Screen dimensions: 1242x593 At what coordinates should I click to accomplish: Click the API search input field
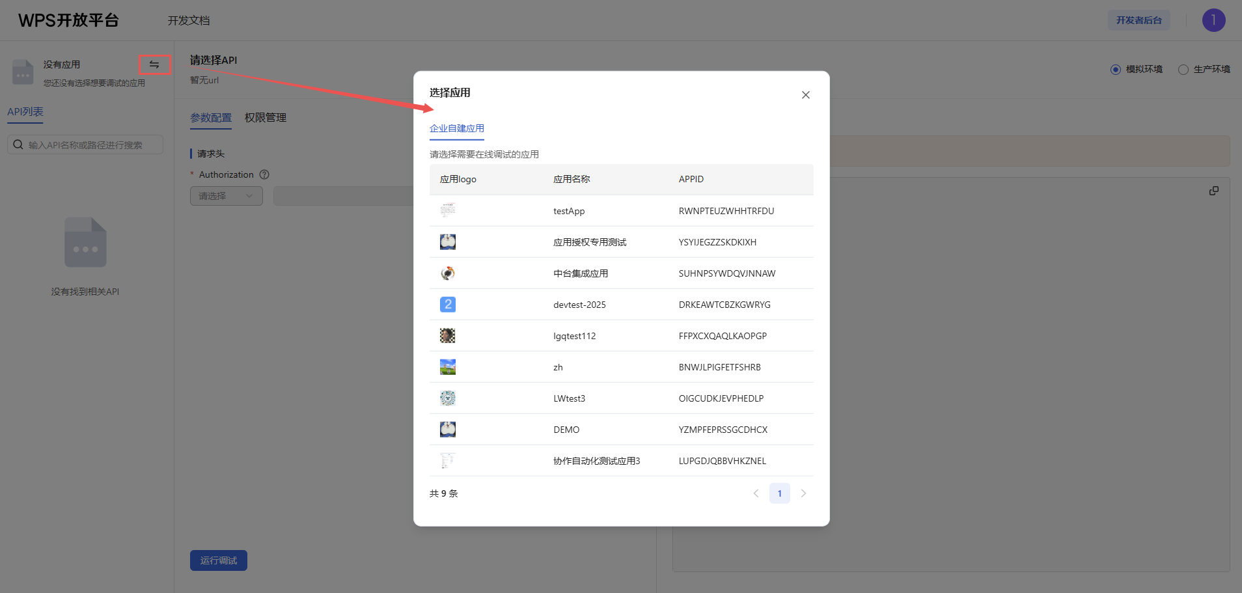pyautogui.click(x=85, y=145)
